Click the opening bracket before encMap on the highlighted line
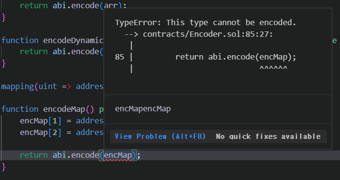This screenshot has width=340, height=180. (101, 155)
